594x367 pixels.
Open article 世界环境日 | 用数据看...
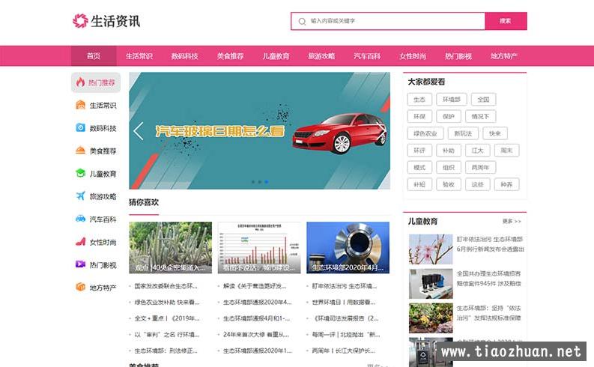point(343,303)
